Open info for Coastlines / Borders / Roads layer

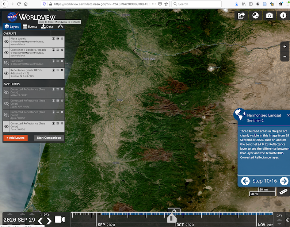53,50
